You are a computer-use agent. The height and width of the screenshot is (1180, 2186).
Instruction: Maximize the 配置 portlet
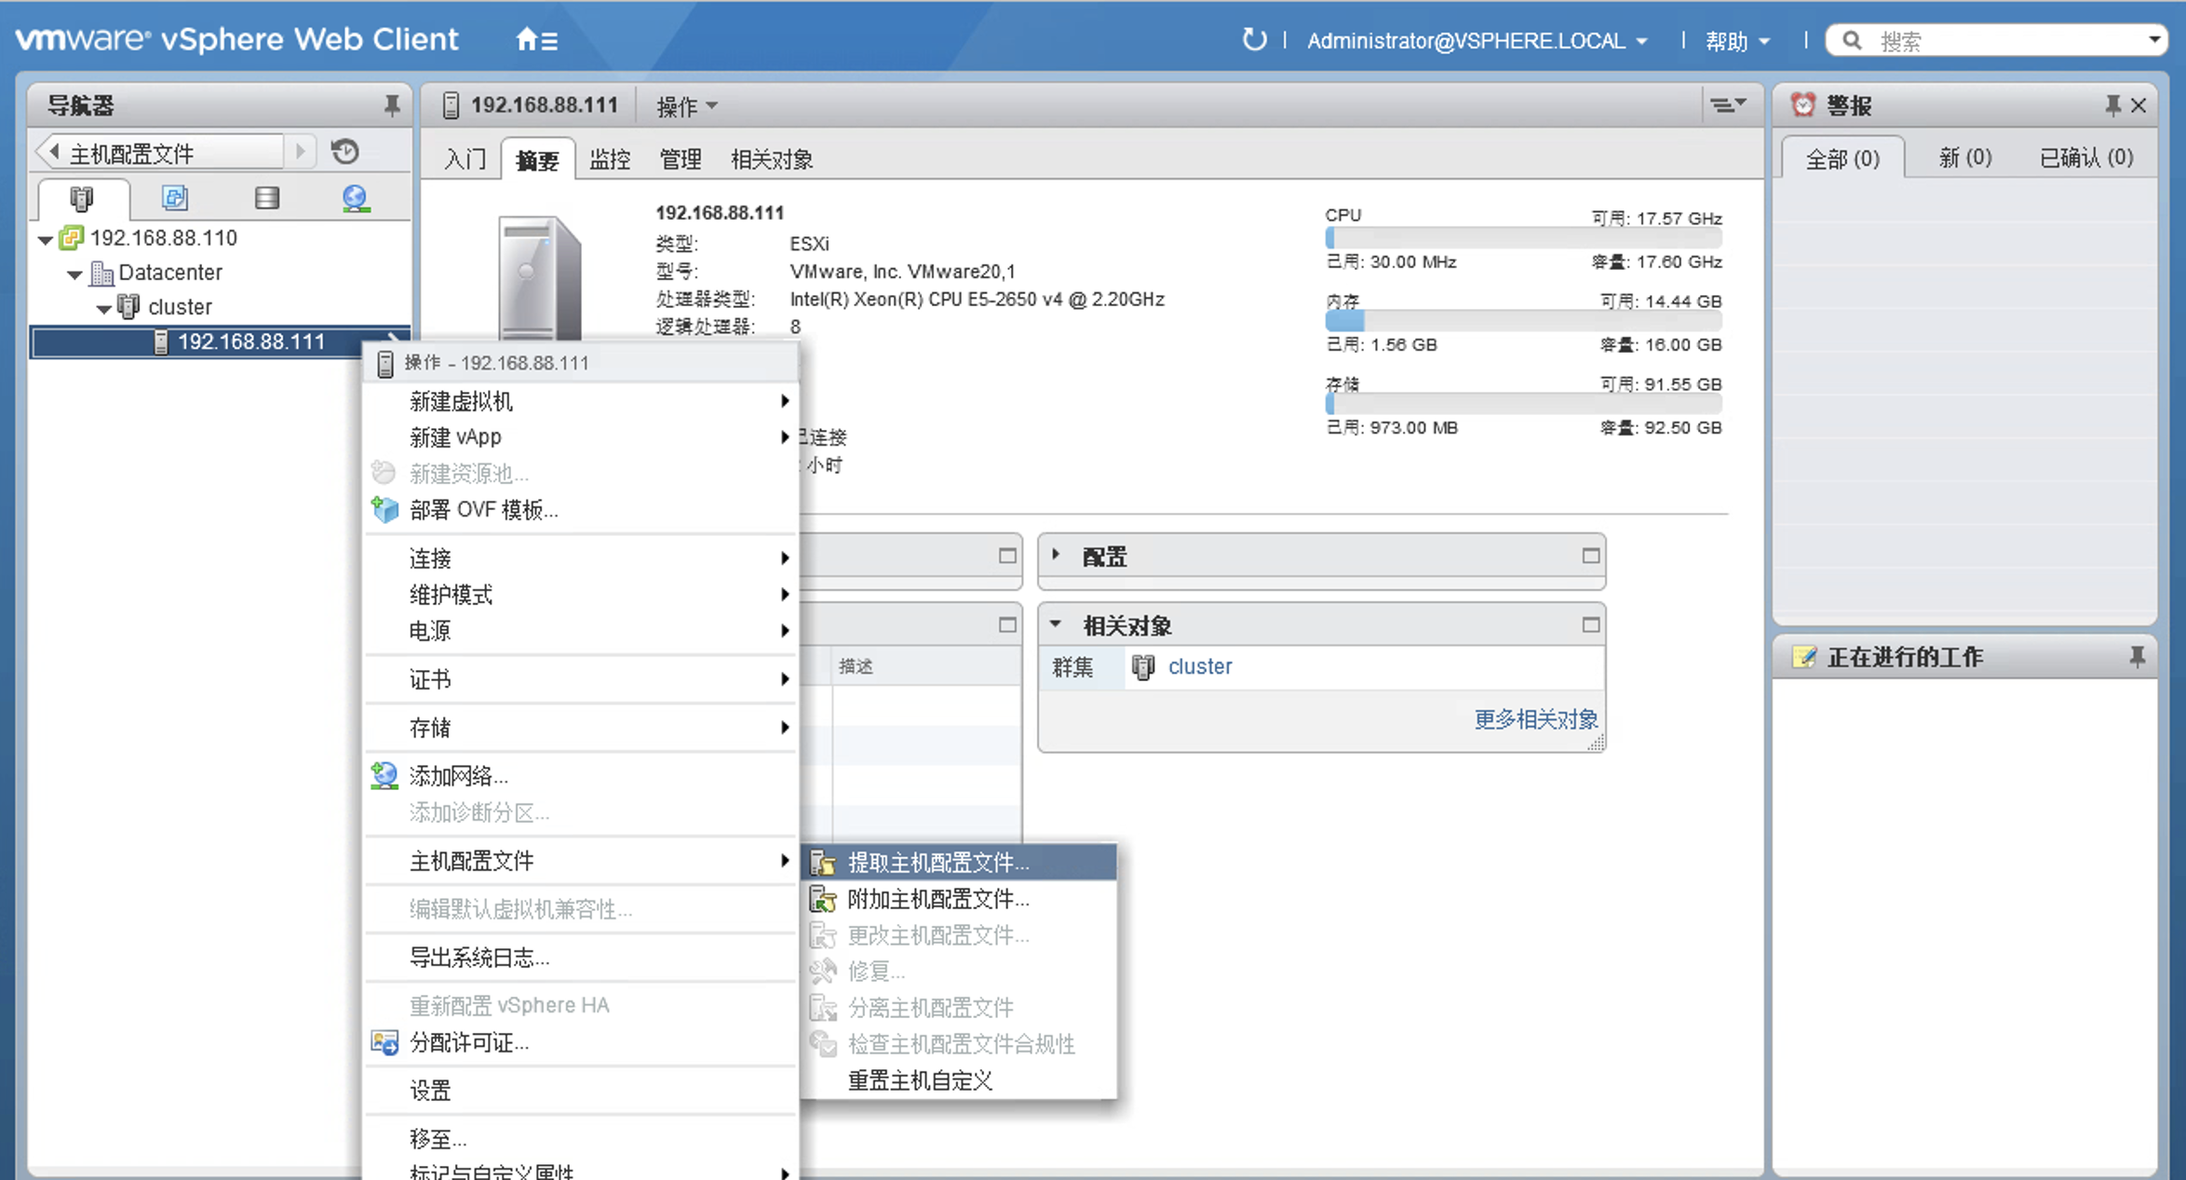(x=1590, y=556)
